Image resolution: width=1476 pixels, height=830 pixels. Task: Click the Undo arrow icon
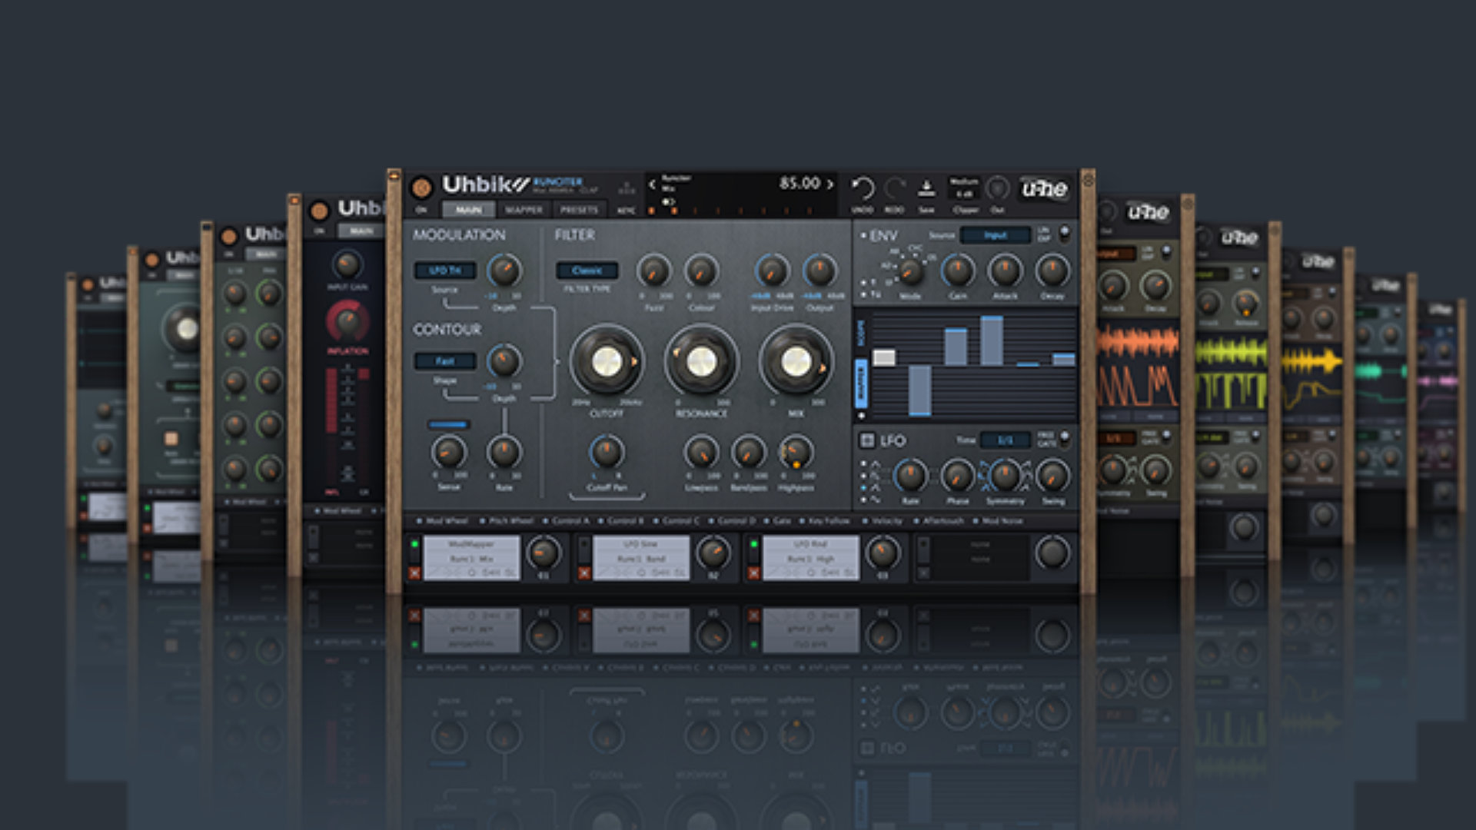point(863,188)
